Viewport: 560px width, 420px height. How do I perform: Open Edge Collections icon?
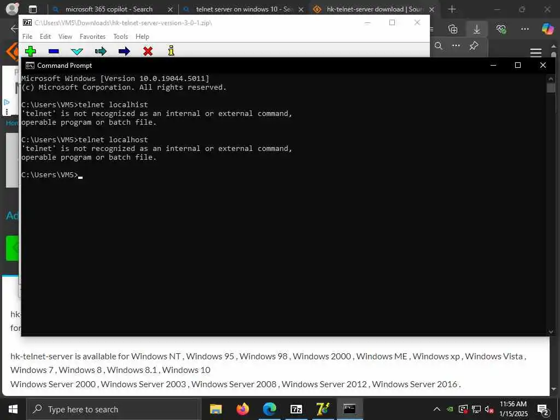(x=453, y=29)
